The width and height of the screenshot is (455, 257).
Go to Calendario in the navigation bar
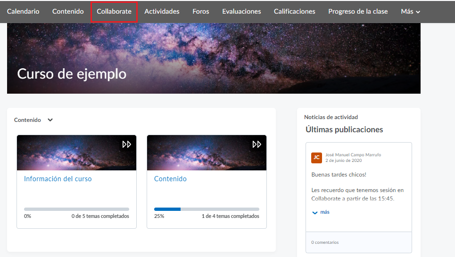click(23, 11)
